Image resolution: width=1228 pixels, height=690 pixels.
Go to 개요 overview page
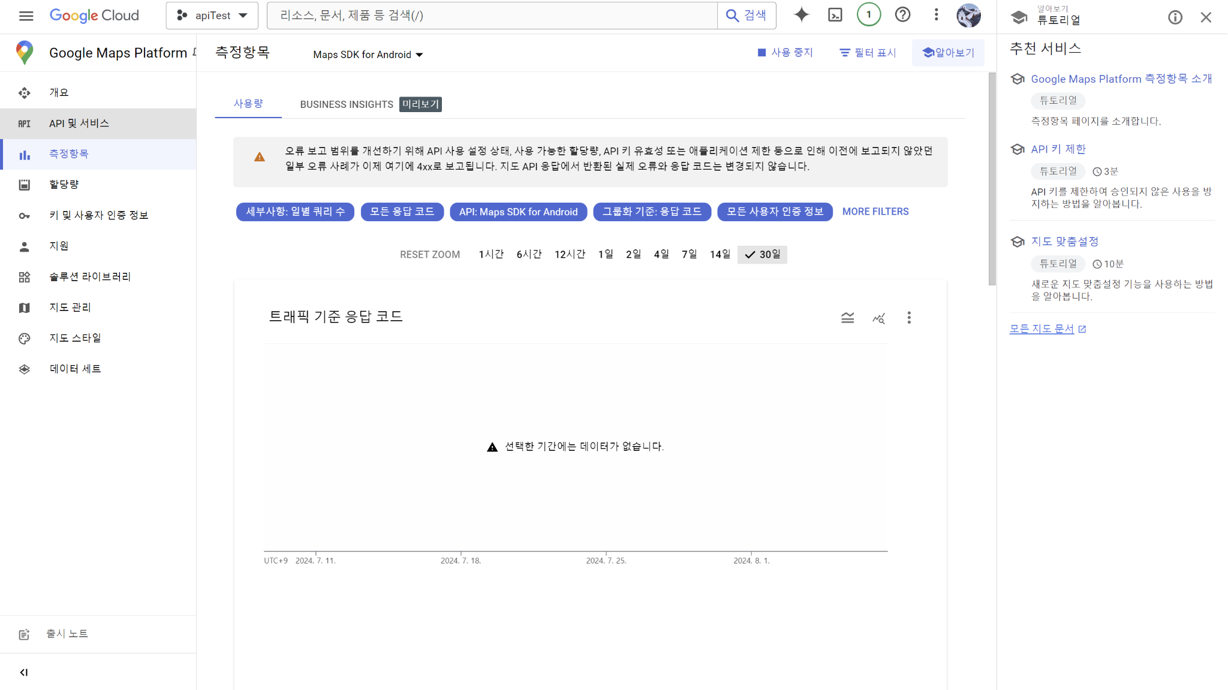click(x=98, y=92)
